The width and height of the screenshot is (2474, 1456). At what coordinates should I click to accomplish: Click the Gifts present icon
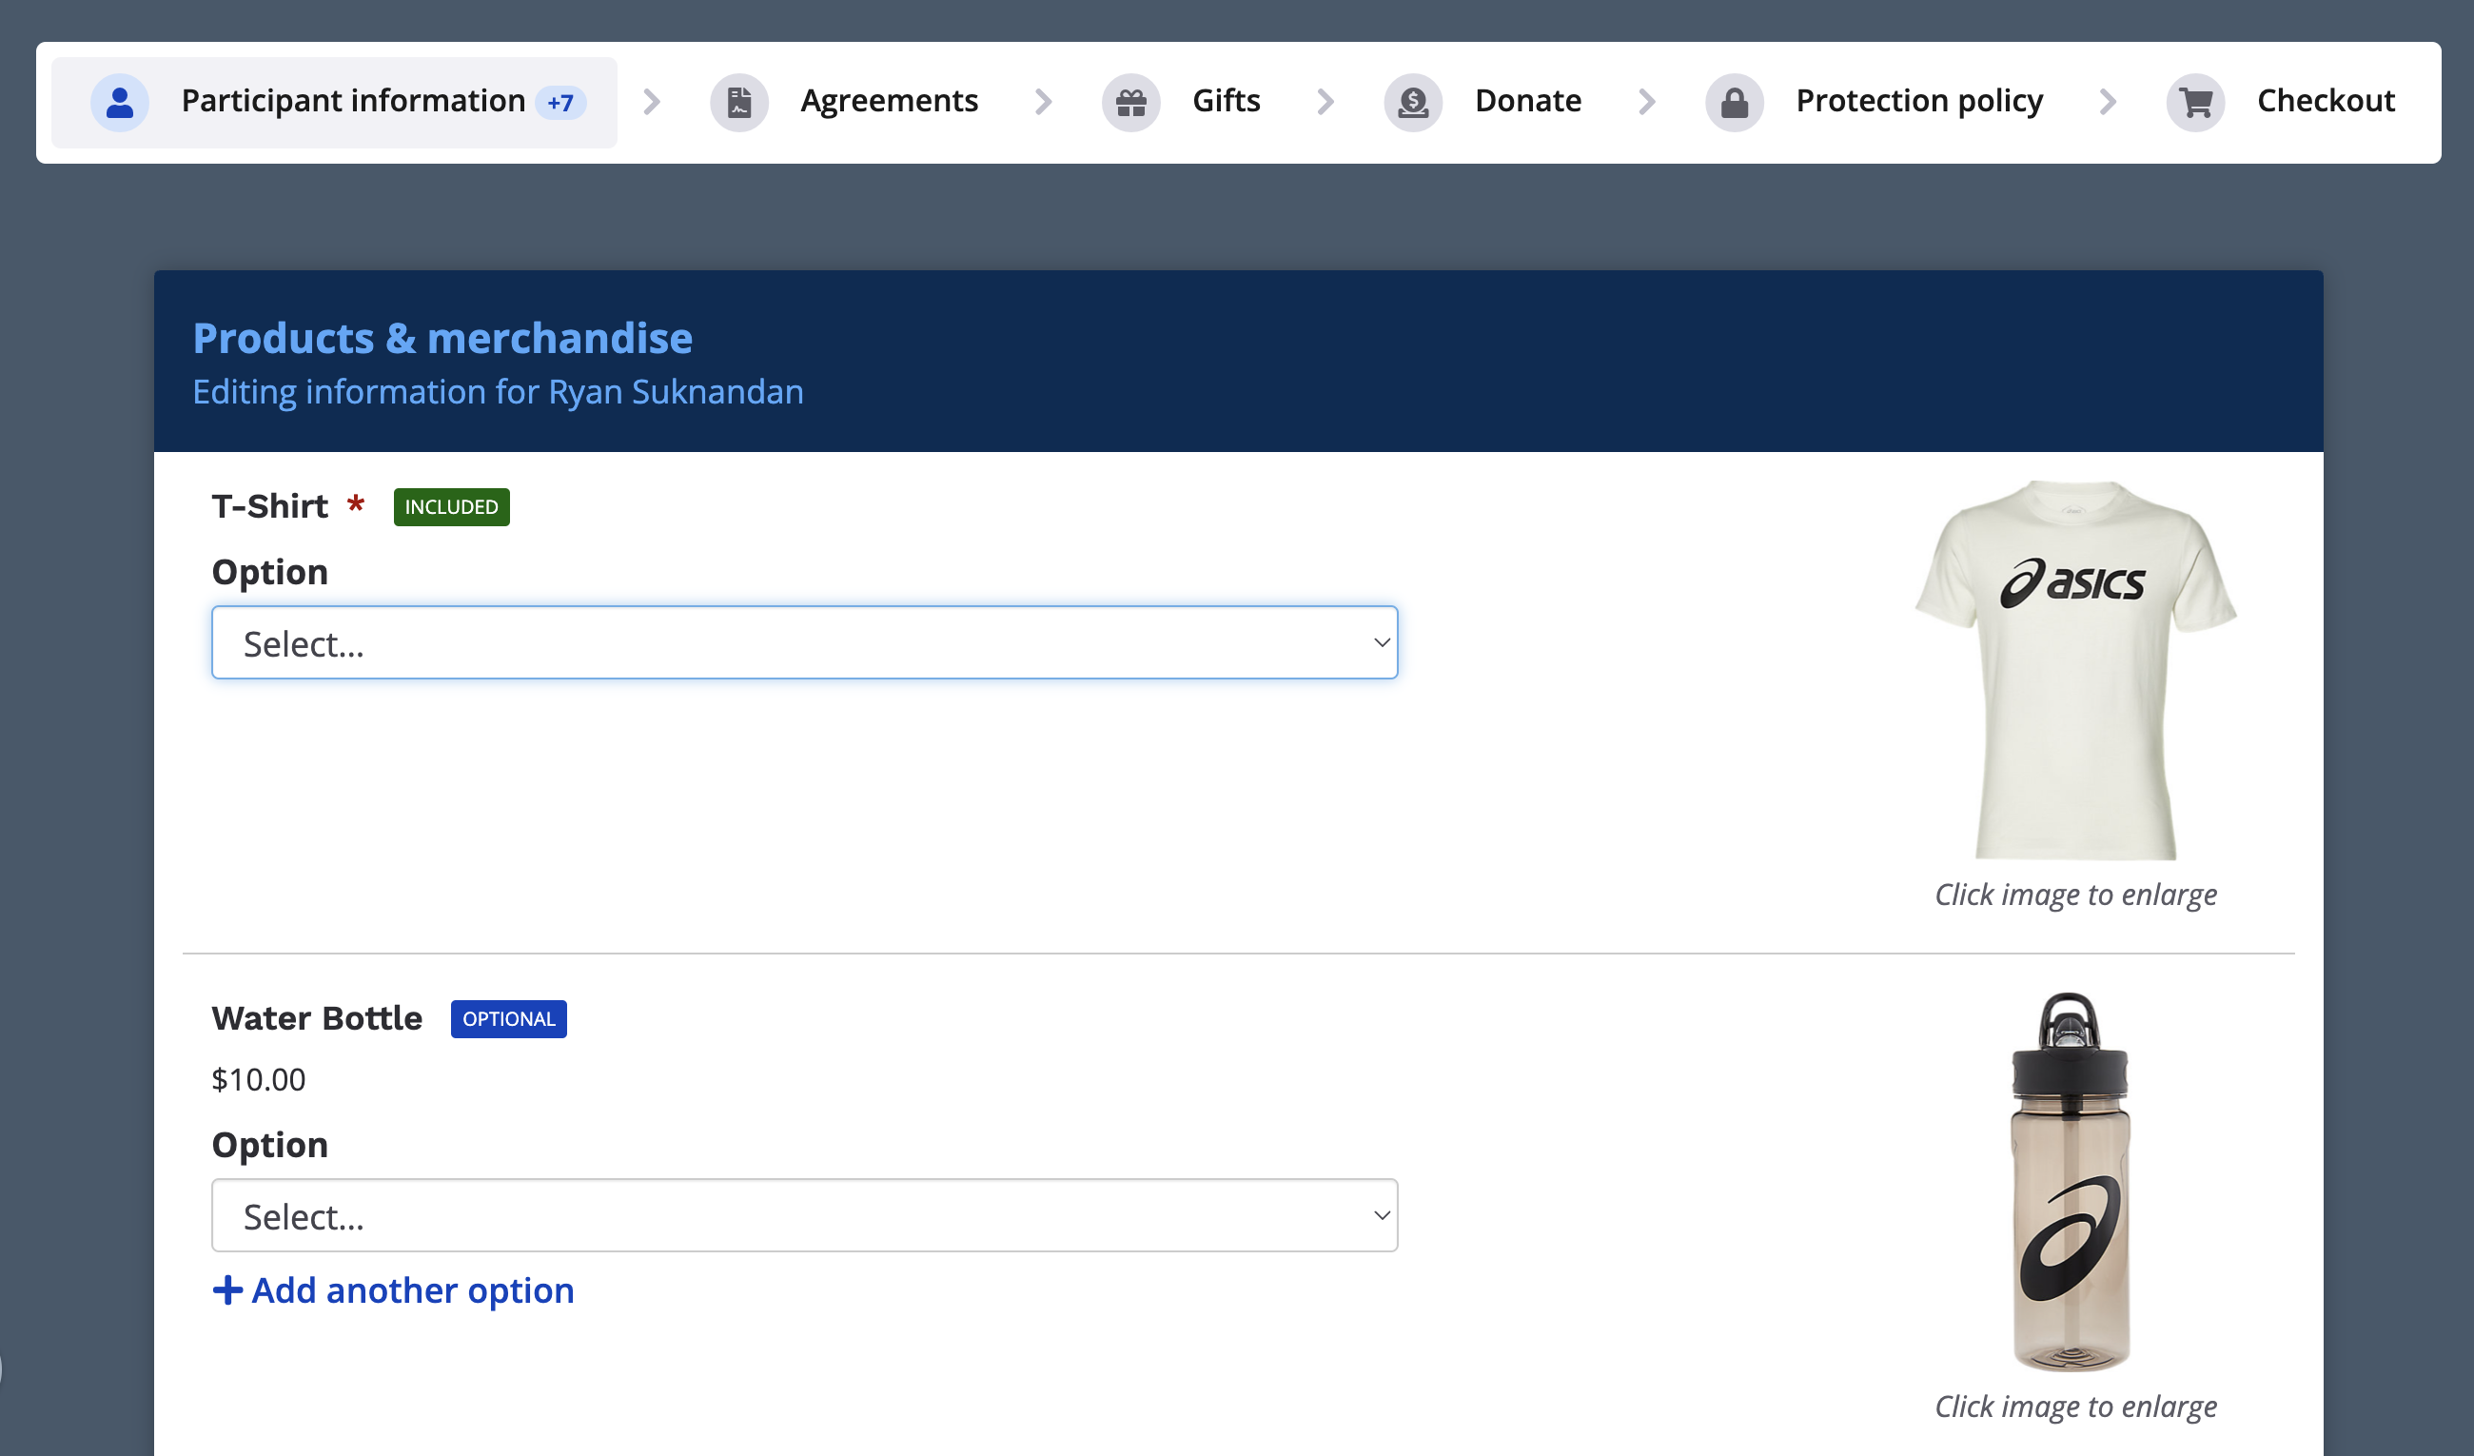pyautogui.click(x=1131, y=102)
